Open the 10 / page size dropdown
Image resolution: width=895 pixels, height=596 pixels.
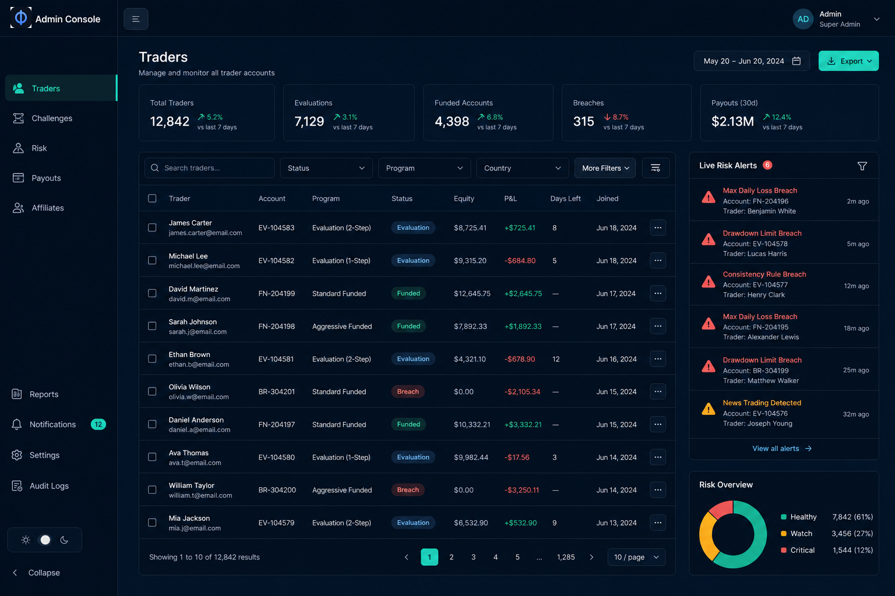coord(636,557)
